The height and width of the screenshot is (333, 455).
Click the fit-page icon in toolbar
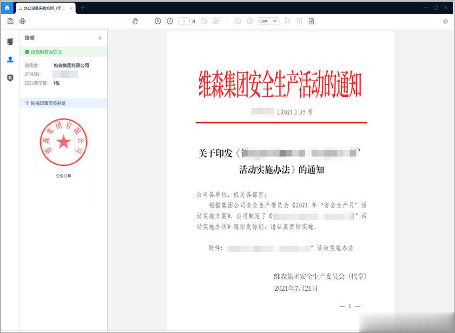tap(311, 21)
